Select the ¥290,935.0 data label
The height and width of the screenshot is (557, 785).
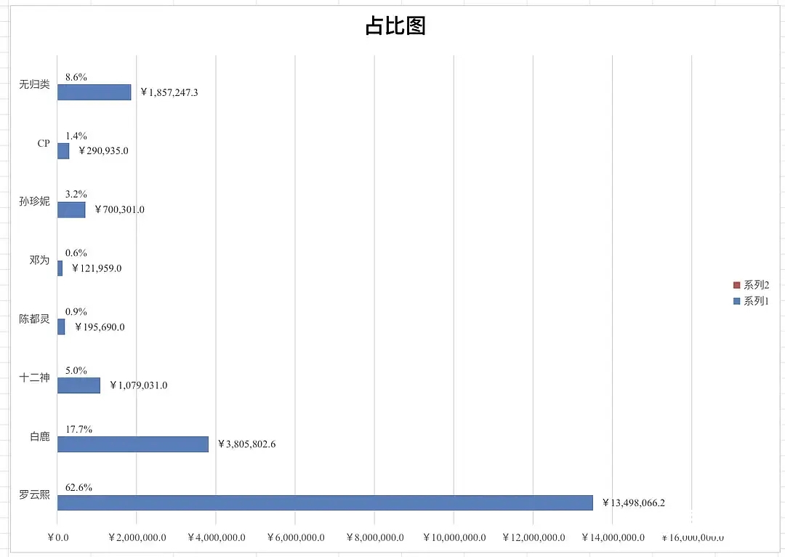(102, 151)
